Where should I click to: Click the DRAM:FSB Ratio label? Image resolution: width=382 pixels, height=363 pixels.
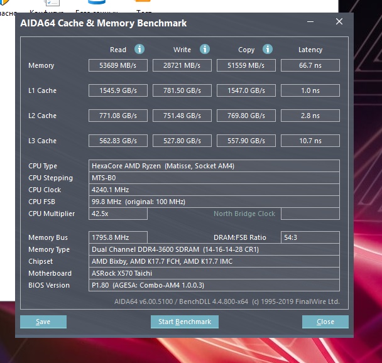(240, 237)
